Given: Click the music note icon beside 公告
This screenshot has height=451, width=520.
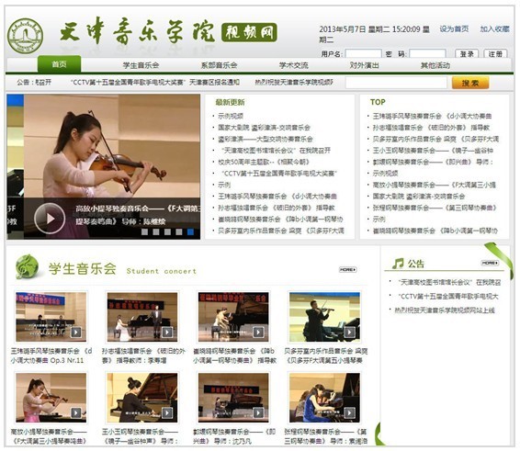Looking at the screenshot, I should click(x=398, y=264).
